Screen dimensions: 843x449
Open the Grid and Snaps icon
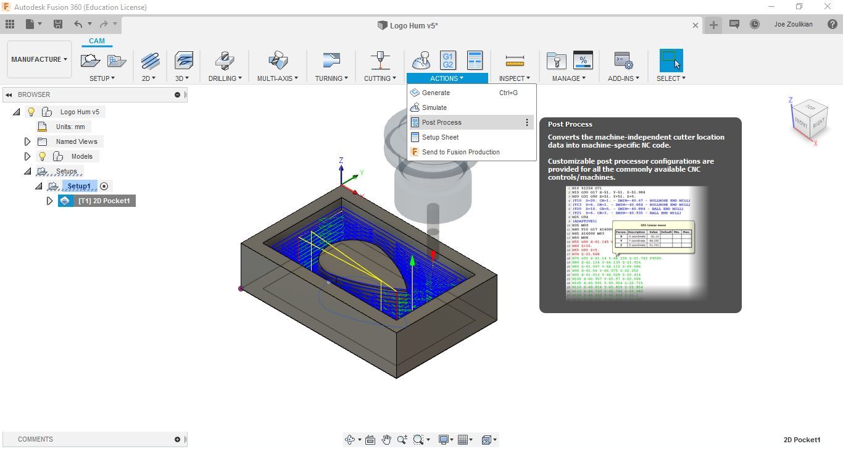pos(463,440)
